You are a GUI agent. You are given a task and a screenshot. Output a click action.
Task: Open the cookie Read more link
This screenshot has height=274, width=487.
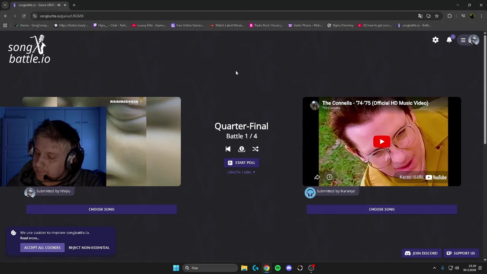coord(30,238)
